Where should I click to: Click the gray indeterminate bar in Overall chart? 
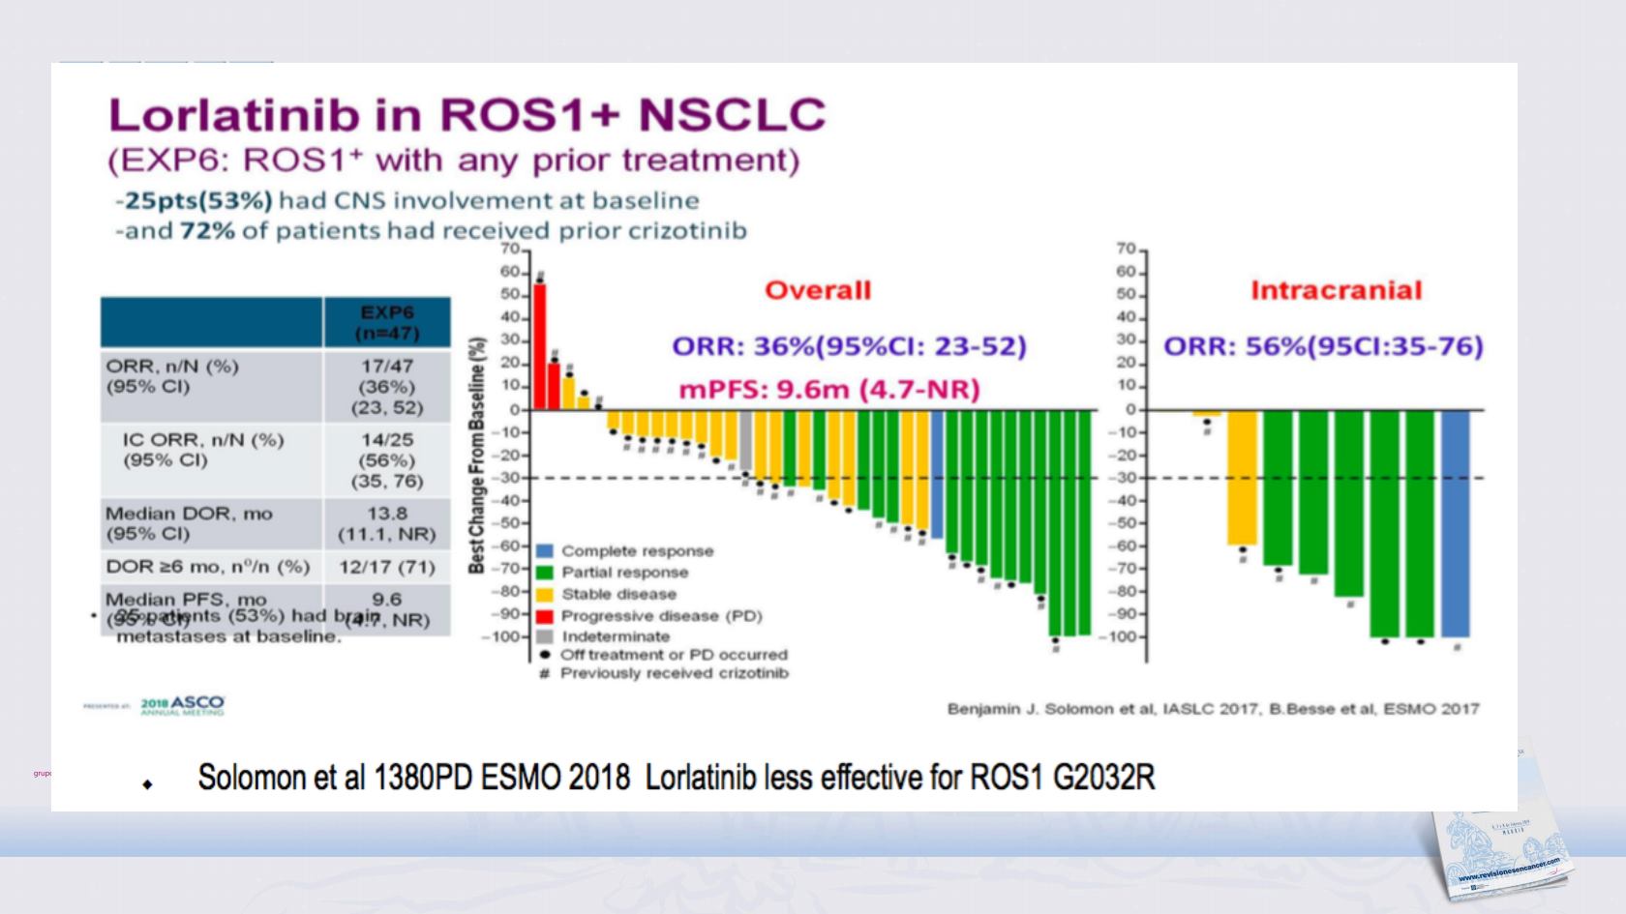pyautogui.click(x=746, y=441)
